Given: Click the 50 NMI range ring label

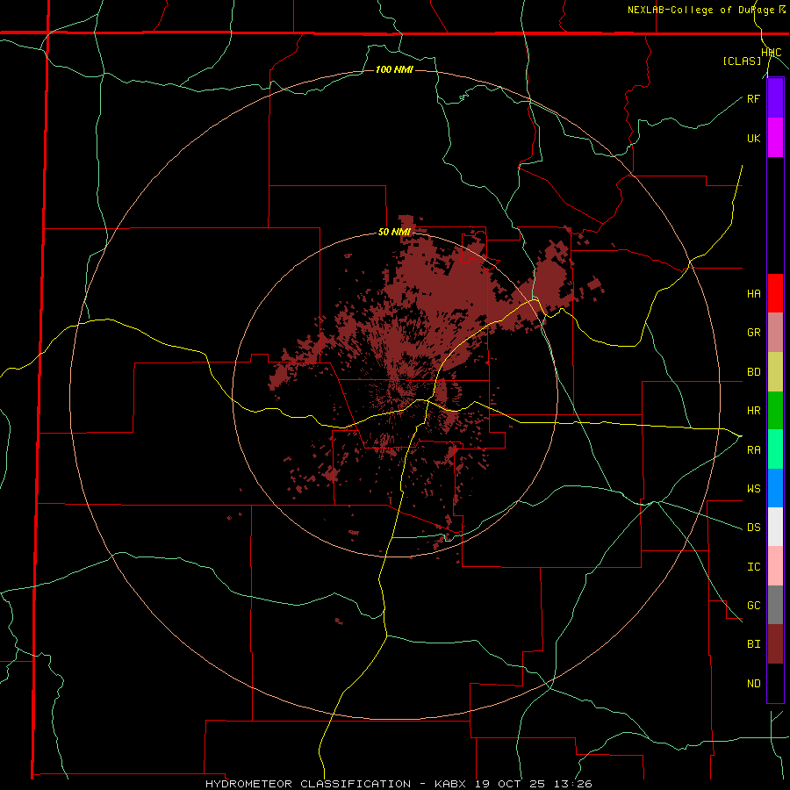Looking at the screenshot, I should (394, 233).
